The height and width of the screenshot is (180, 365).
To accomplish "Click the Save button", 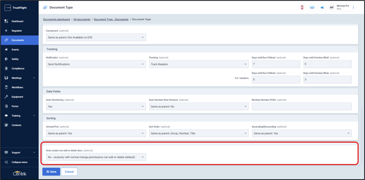I will coord(51,172).
